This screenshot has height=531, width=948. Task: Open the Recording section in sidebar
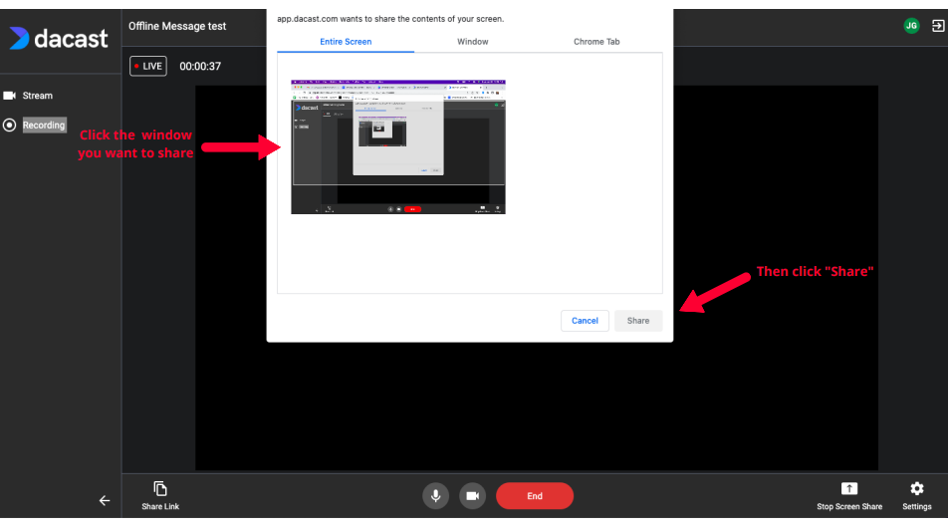point(44,126)
